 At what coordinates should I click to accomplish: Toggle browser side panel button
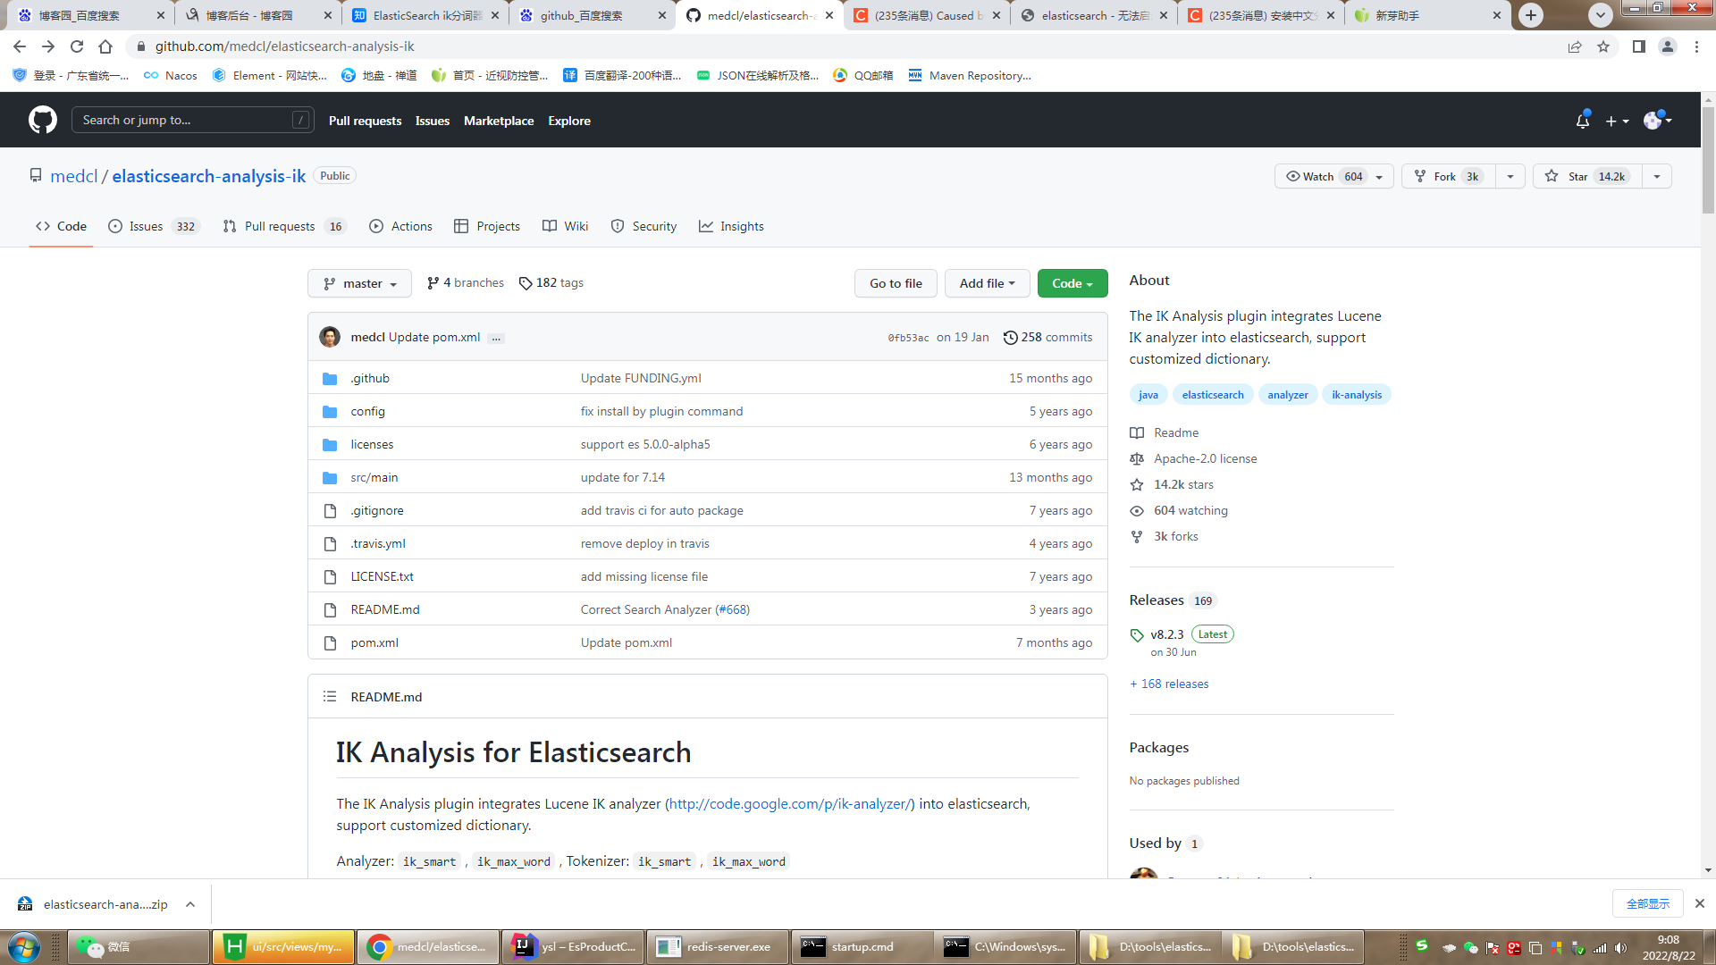pyautogui.click(x=1638, y=46)
